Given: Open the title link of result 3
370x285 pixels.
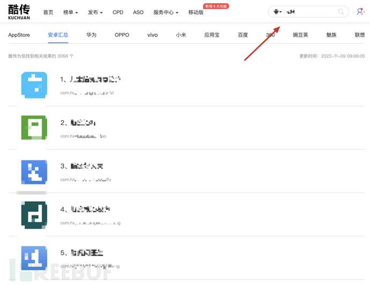Looking at the screenshot, I should (82, 166).
